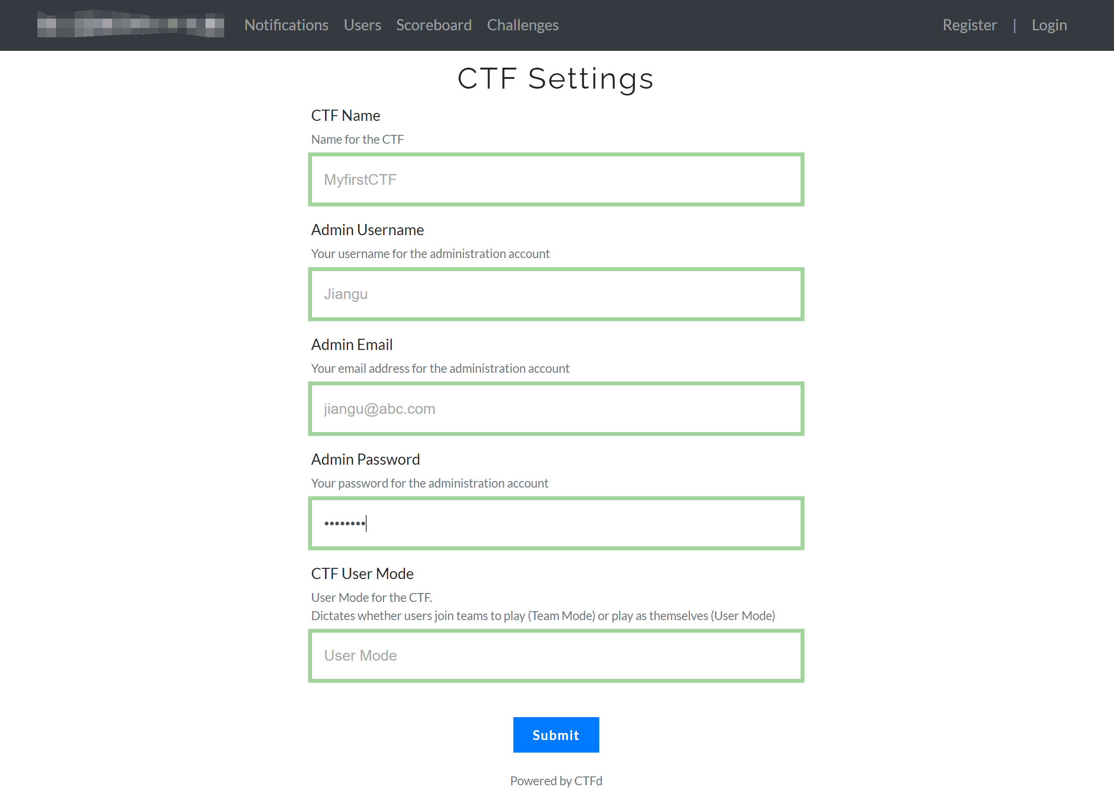
Task: Focus the CTF Name input field
Action: [x=556, y=179]
